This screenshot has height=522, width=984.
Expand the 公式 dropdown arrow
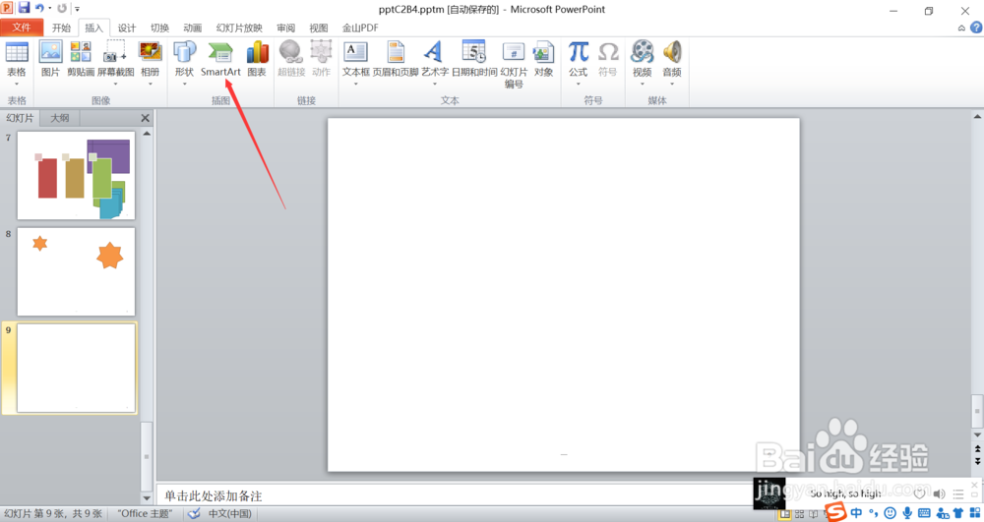pyautogui.click(x=578, y=84)
